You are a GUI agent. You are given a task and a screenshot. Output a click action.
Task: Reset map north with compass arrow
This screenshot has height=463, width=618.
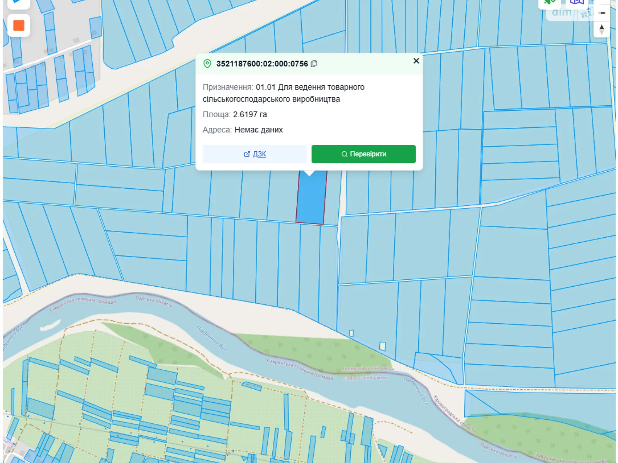click(x=601, y=29)
